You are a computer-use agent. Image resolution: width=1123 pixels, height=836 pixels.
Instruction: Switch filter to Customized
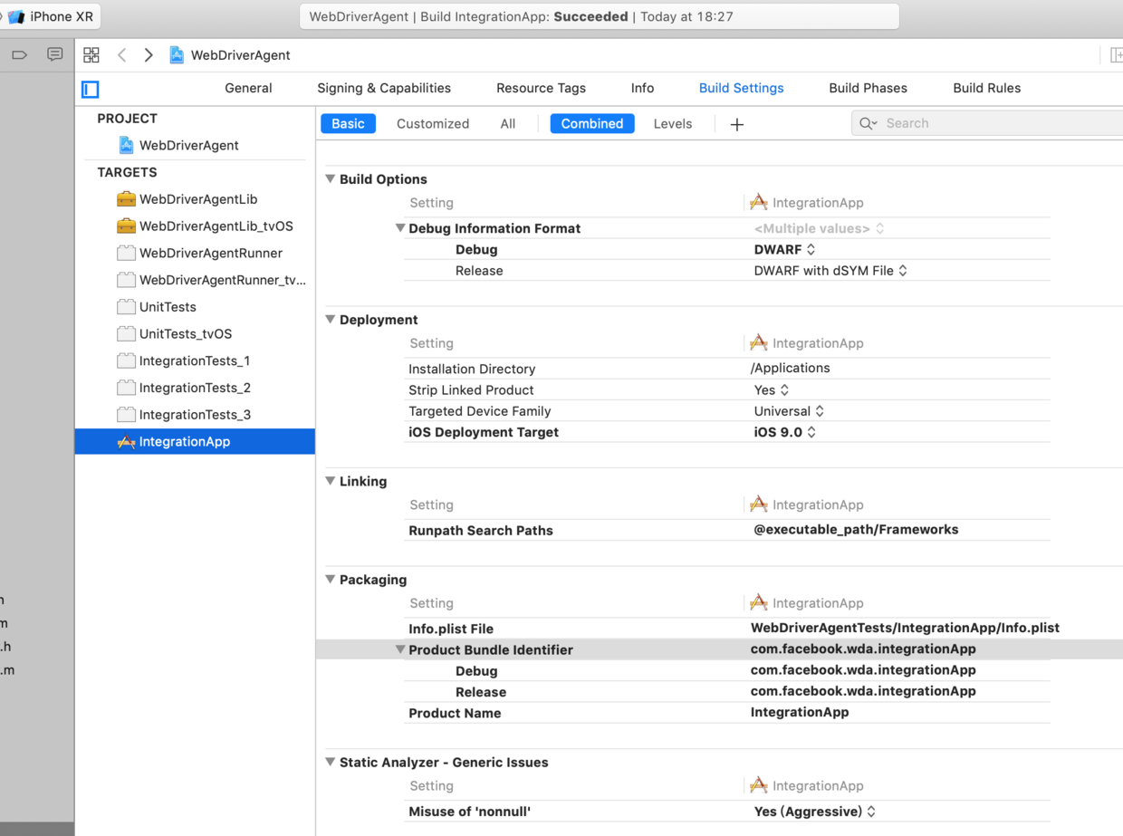point(433,123)
